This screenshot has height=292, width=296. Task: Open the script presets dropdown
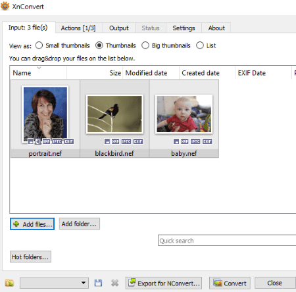pos(54,283)
